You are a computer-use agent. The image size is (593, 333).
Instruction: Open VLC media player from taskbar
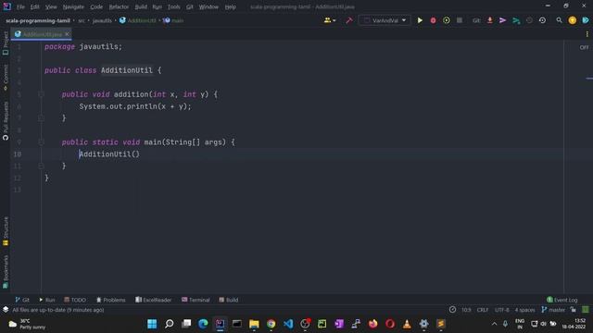407,324
